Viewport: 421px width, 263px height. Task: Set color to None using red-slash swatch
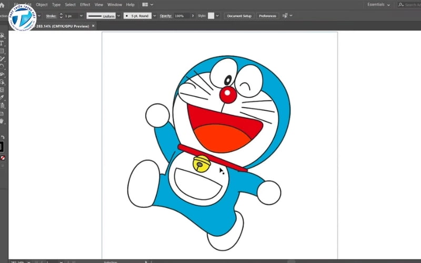pos(3,157)
